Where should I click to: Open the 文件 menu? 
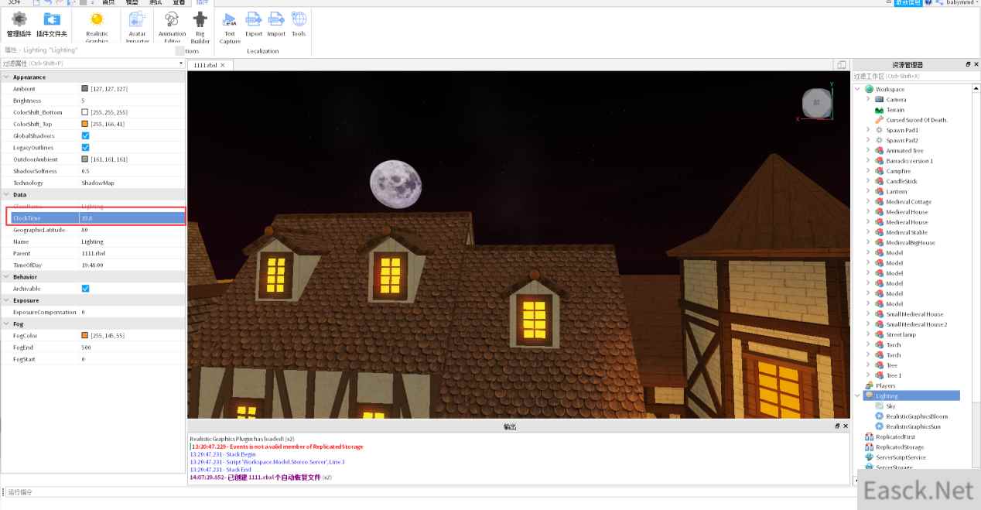[14, 2]
